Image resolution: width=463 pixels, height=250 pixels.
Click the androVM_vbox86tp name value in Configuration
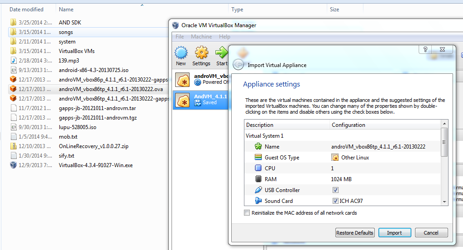pyautogui.click(x=378, y=147)
